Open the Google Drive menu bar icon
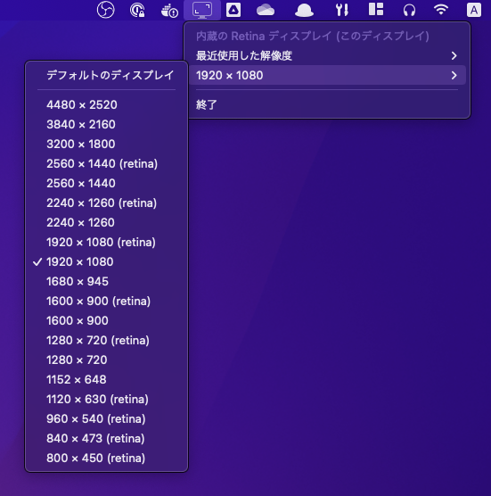Viewport: 491px width, 496px height. (233, 10)
